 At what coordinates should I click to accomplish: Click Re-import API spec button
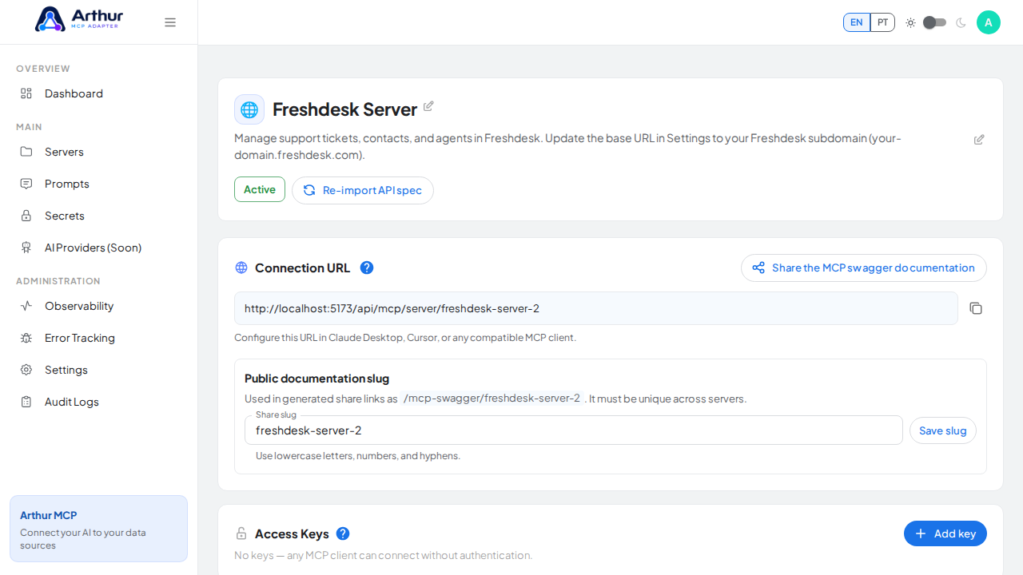[363, 190]
